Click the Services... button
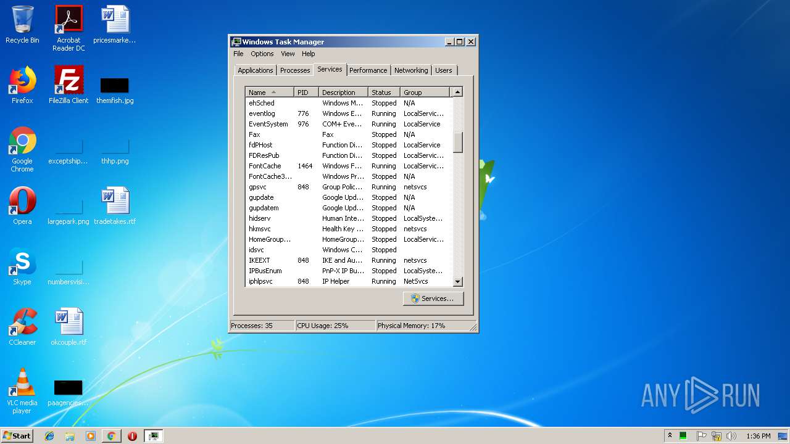Screen dimensions: 790x444 pos(433,298)
